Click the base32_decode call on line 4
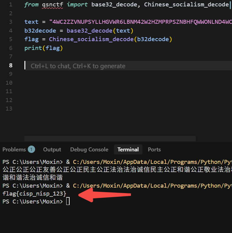 coord(89,31)
